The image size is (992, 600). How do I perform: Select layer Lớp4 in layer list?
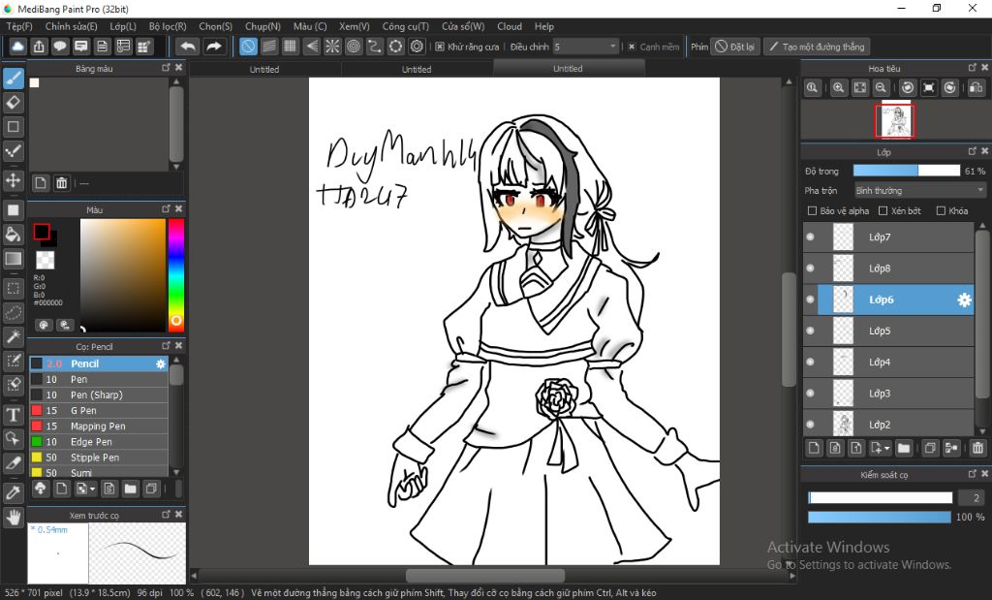(888, 362)
